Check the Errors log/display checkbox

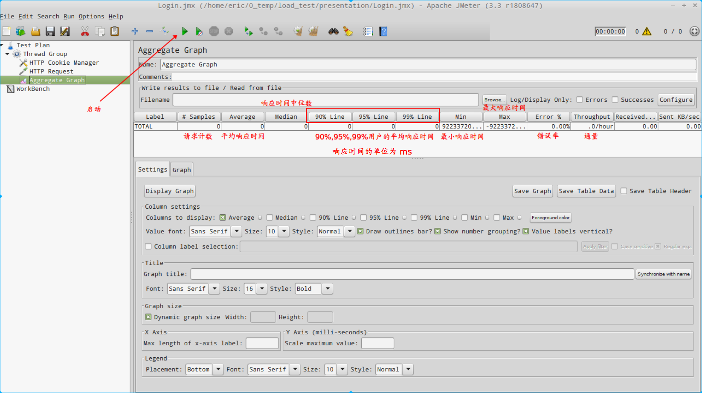click(580, 100)
